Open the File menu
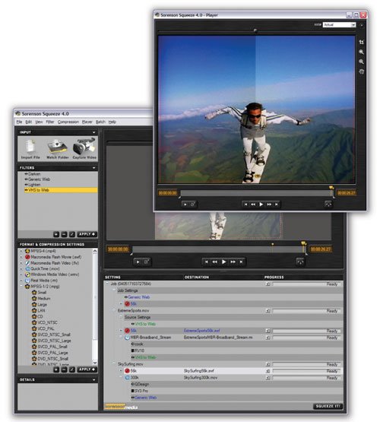Screen dimensions: 380x422 (19, 122)
